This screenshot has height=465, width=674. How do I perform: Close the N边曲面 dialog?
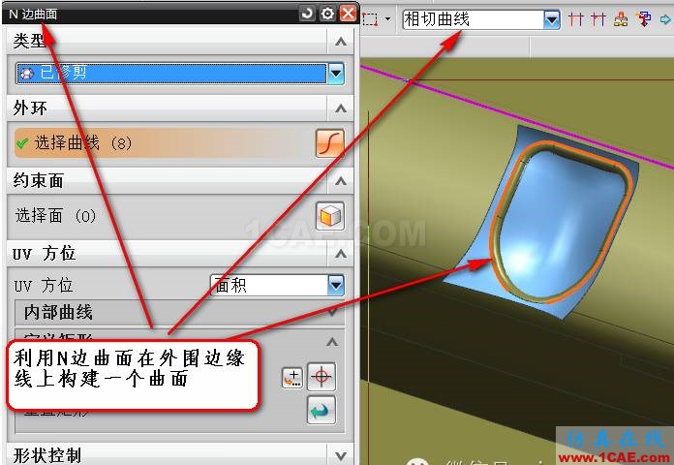(x=348, y=14)
